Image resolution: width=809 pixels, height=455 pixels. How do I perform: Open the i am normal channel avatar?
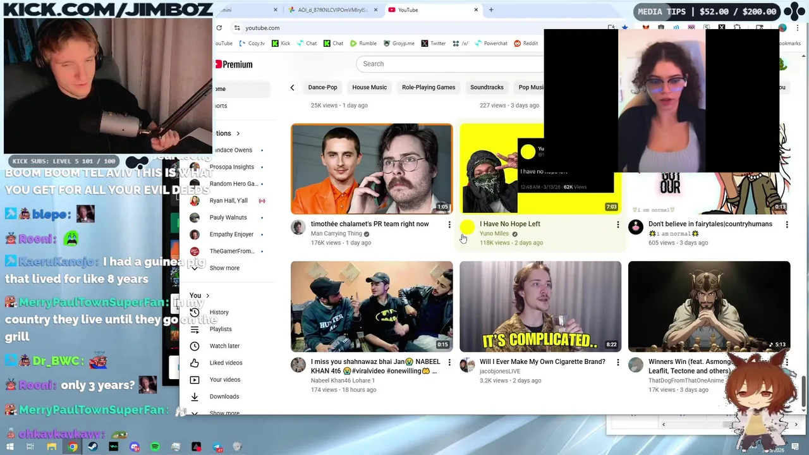[x=635, y=227]
